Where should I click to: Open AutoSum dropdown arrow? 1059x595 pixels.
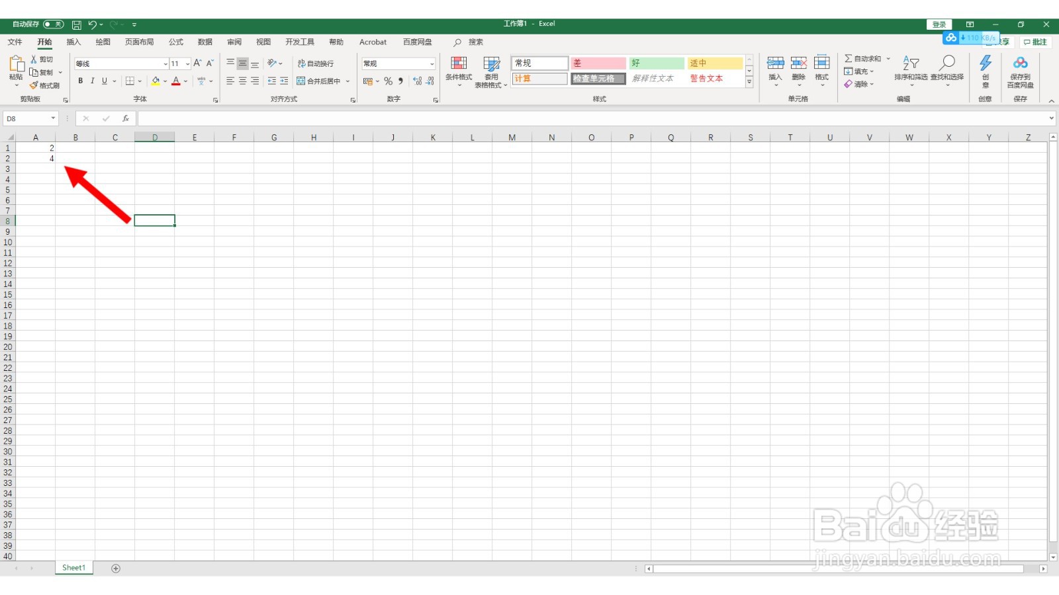click(x=888, y=58)
